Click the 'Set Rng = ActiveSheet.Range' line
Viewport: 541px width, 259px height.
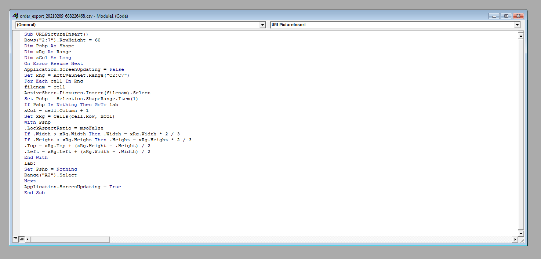(x=77, y=75)
